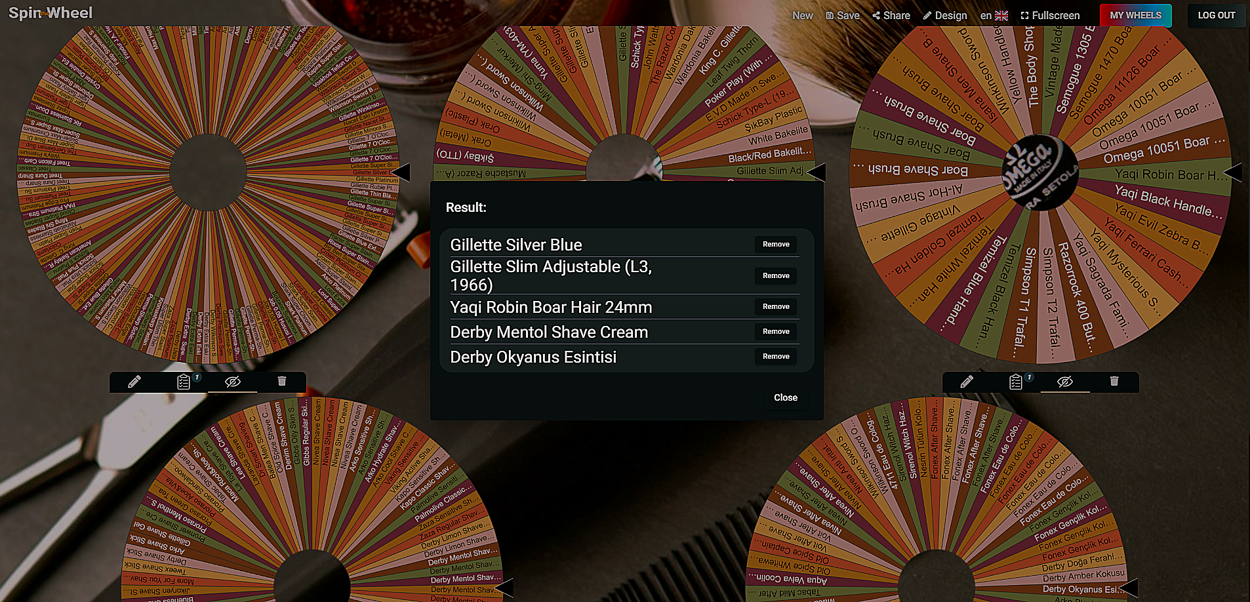
Task: Click 'Omega 10051 Boar' slice nearest pointer
Action: (x=1164, y=150)
